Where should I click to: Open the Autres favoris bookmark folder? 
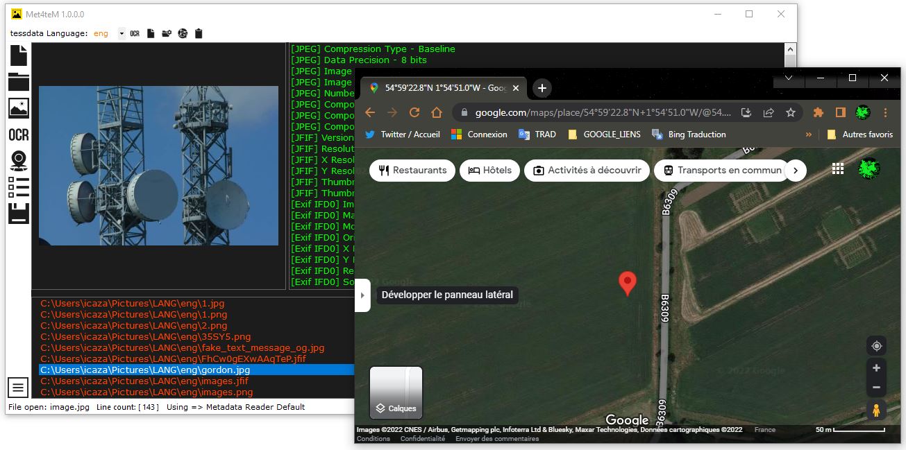(x=859, y=135)
